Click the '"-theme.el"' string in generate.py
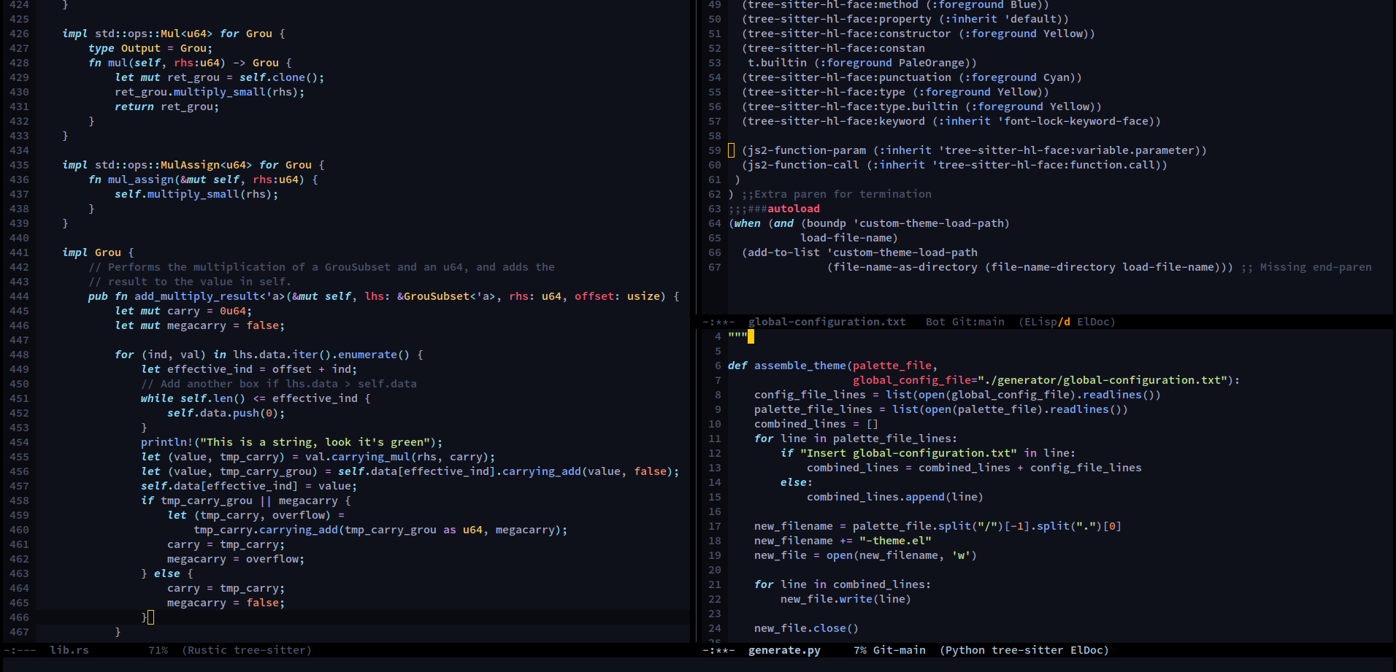 click(x=895, y=541)
